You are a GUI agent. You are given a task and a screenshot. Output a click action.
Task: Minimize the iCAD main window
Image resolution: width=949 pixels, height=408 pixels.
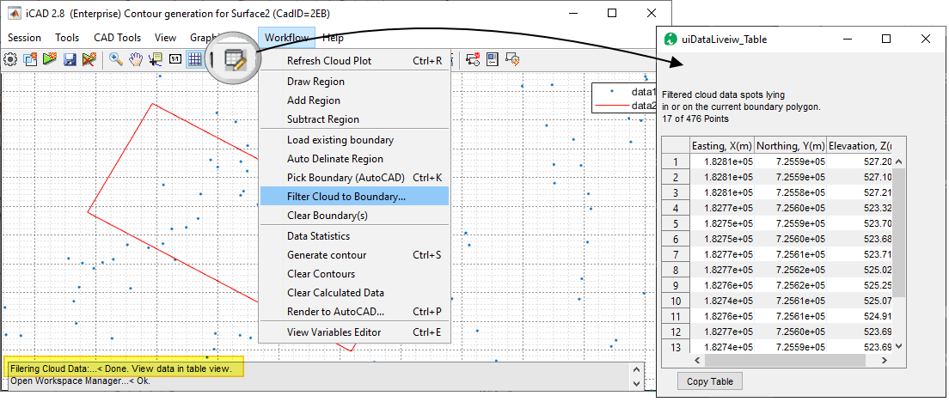(x=574, y=13)
